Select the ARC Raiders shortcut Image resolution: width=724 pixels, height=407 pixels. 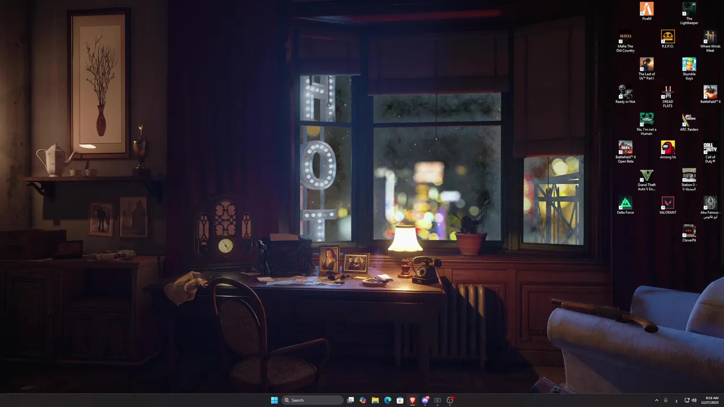689,122
